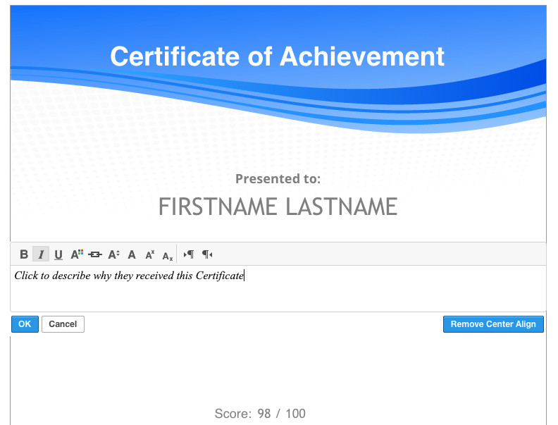Toggle Bold formatting in the toolbar
558x425 pixels.
24,254
